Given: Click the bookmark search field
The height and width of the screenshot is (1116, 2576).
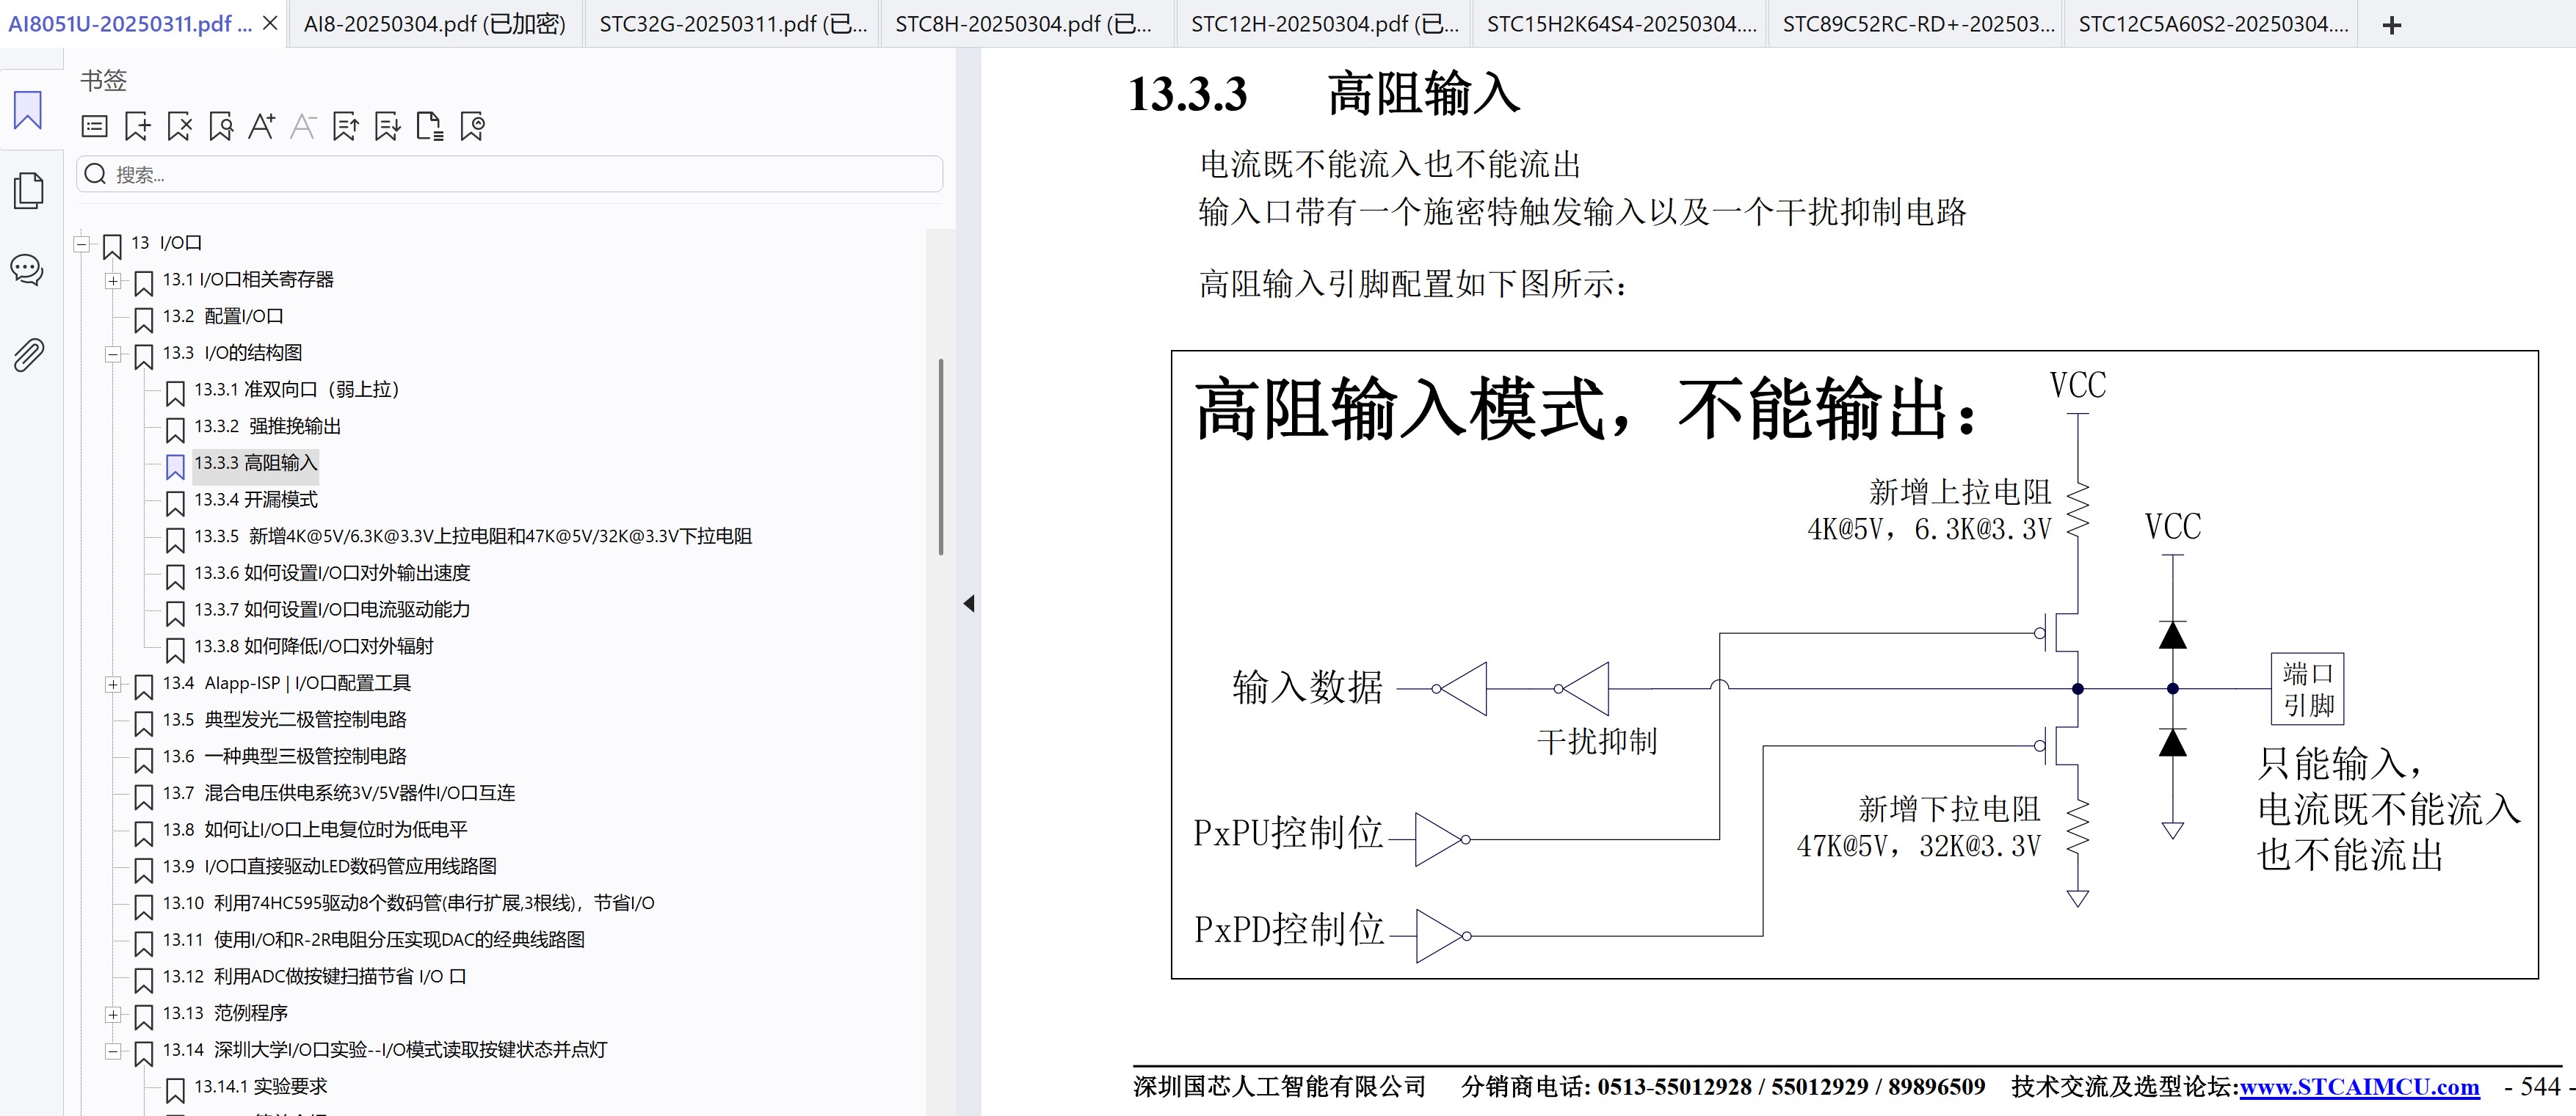Looking at the screenshot, I should (x=510, y=174).
